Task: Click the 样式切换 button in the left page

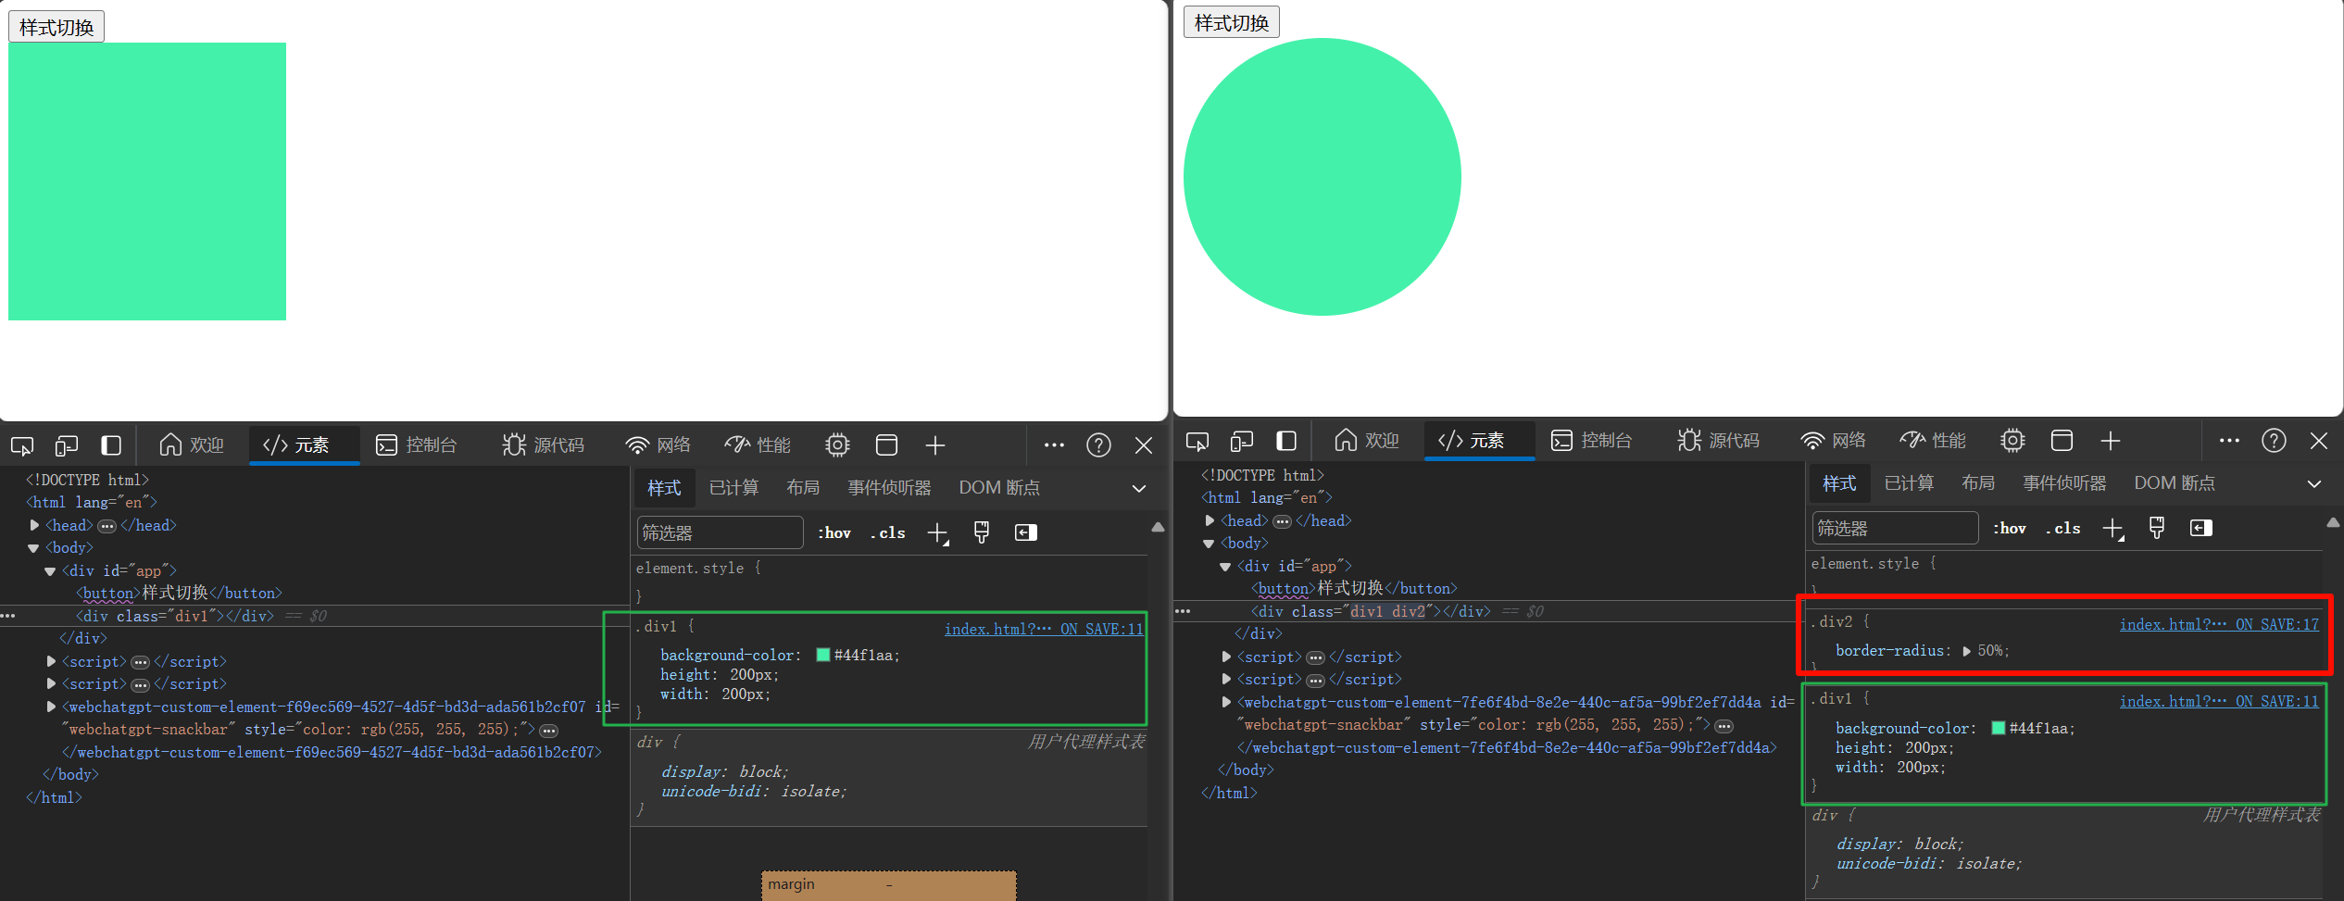Action: pos(56,27)
